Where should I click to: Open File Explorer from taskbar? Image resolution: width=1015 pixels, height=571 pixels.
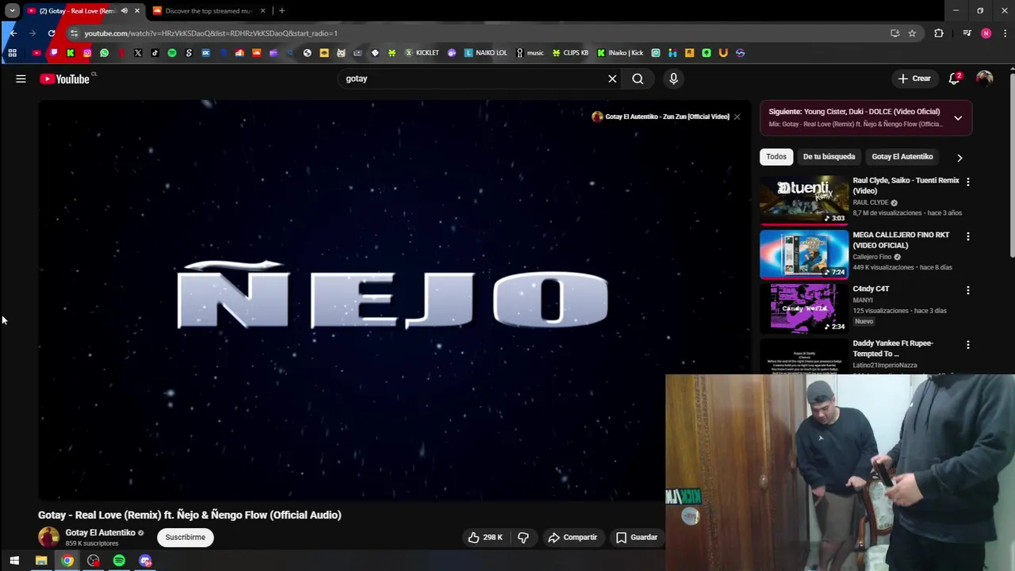click(x=41, y=561)
